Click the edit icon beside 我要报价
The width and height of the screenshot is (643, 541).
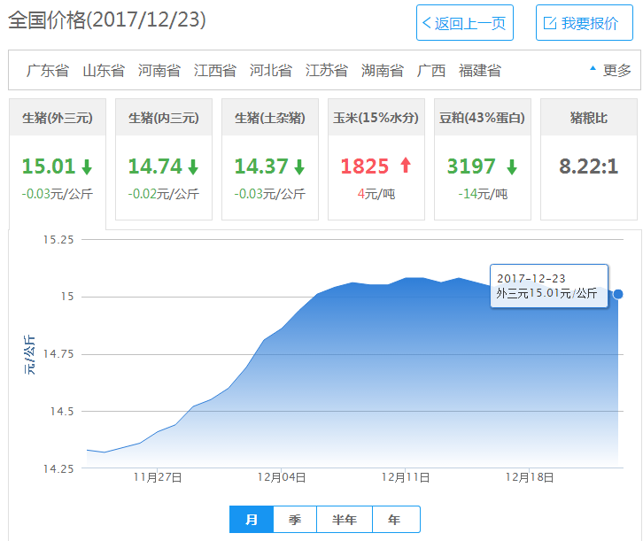pos(549,23)
